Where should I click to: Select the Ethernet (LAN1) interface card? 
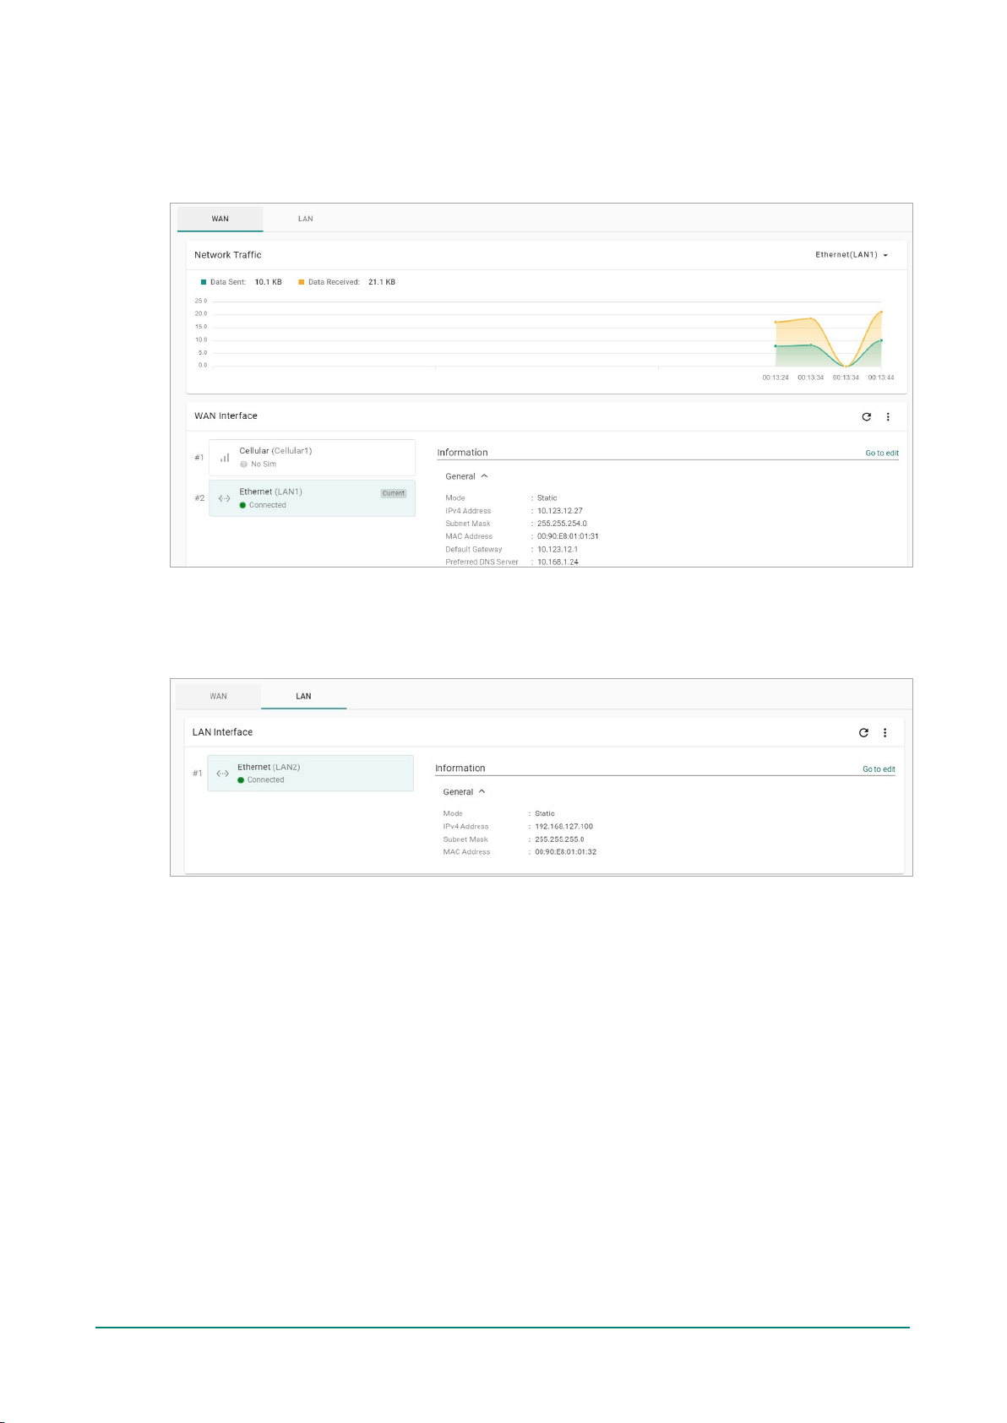(x=312, y=498)
